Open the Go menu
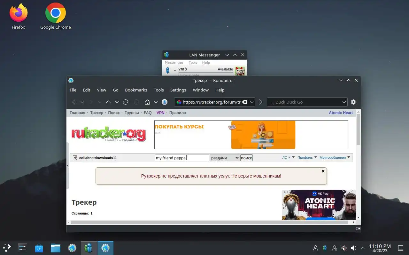This screenshot has height=255, width=409. click(116, 90)
